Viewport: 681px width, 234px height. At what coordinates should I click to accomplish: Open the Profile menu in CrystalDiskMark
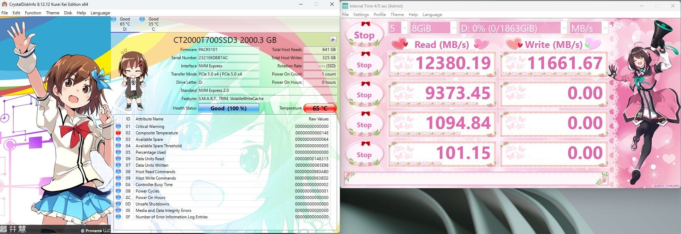[379, 15]
